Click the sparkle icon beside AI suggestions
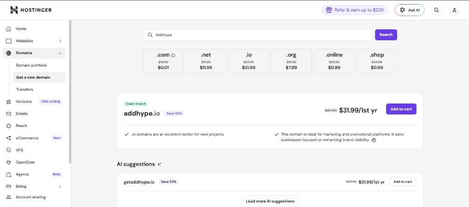This screenshot has height=207, width=469. (x=159, y=164)
